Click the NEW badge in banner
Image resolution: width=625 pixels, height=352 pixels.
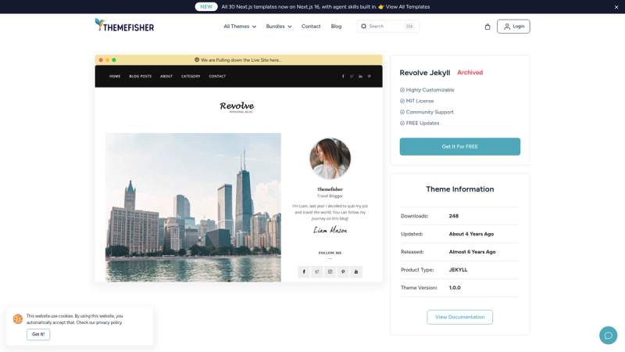click(x=206, y=7)
